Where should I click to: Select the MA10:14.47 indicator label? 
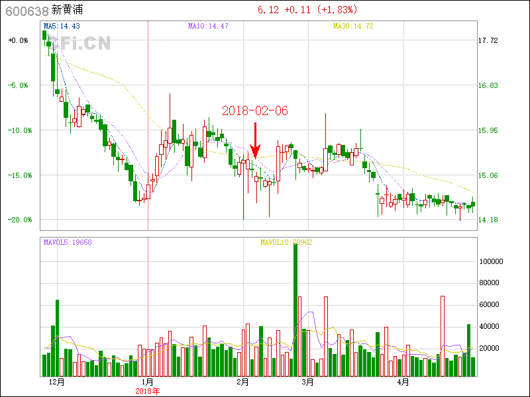point(208,26)
